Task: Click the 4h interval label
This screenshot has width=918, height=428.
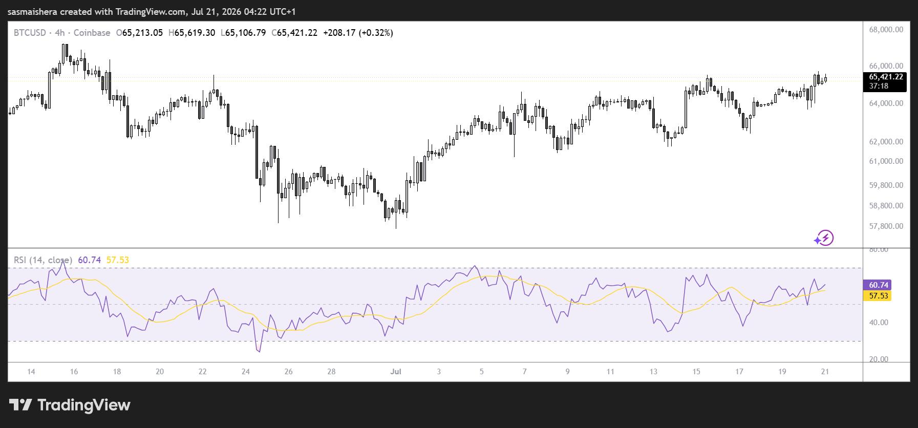Action: click(x=60, y=33)
